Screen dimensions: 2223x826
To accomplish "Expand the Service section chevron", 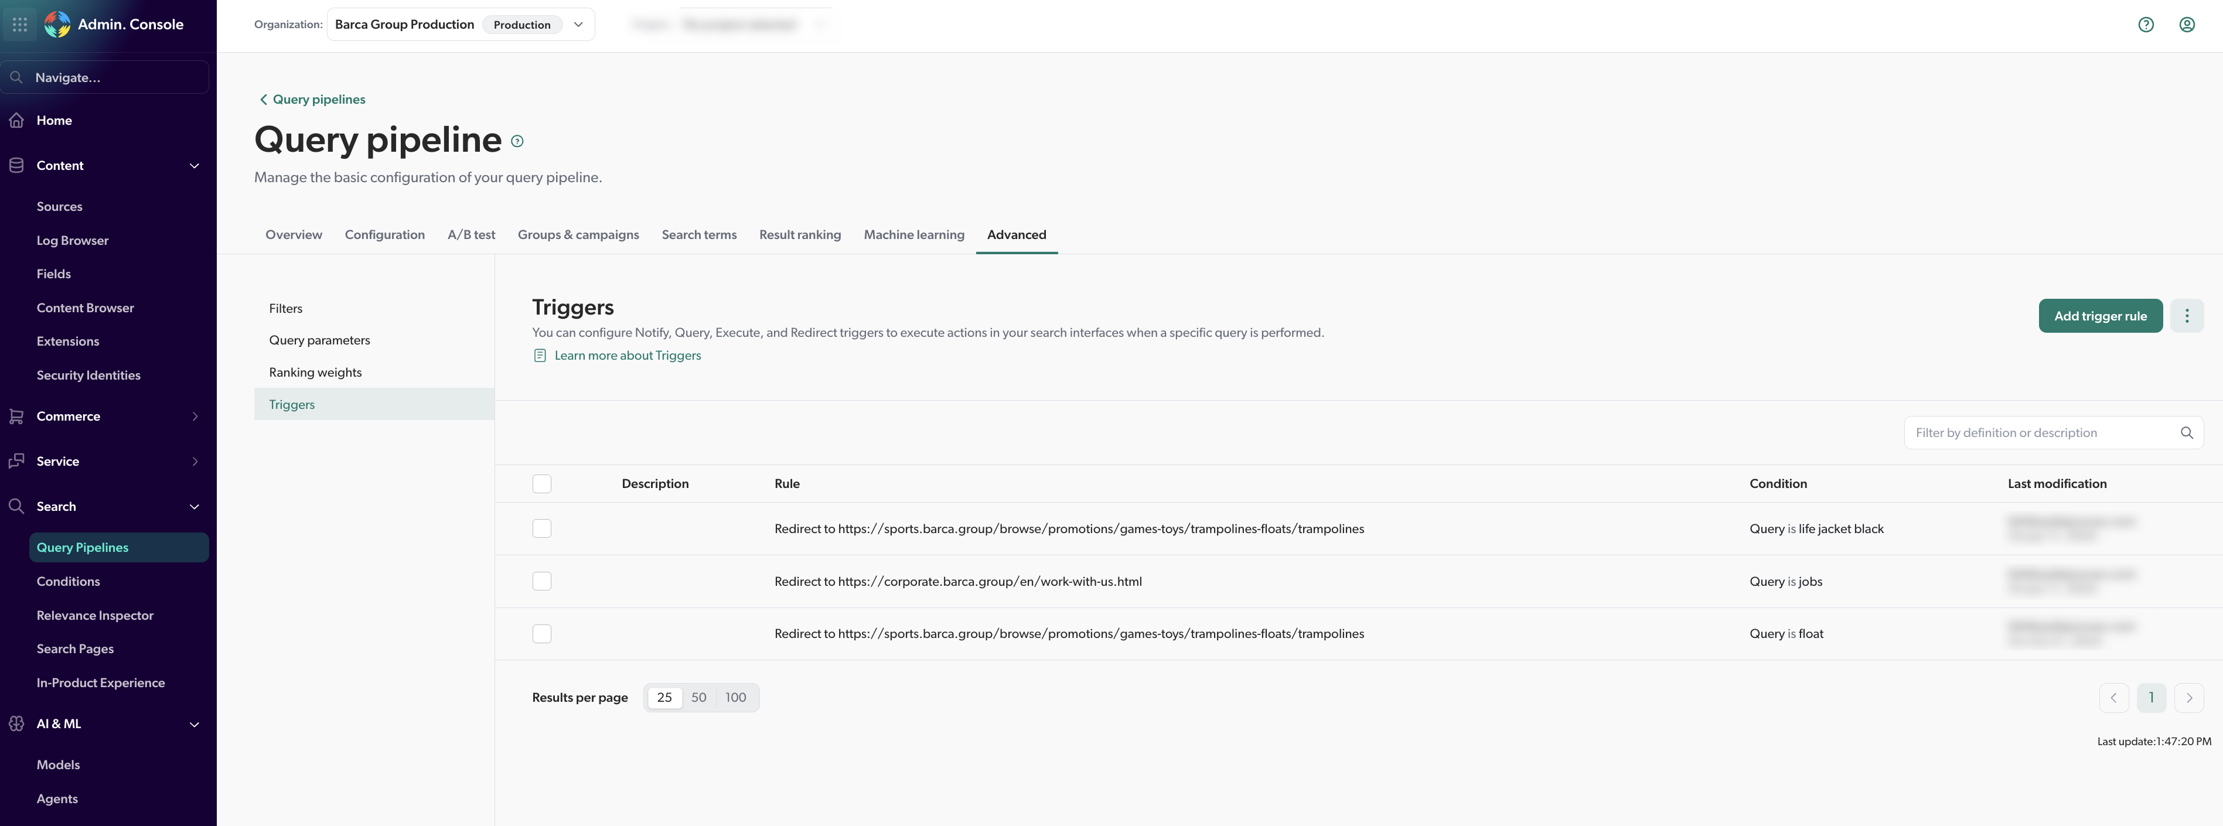I will [195, 461].
